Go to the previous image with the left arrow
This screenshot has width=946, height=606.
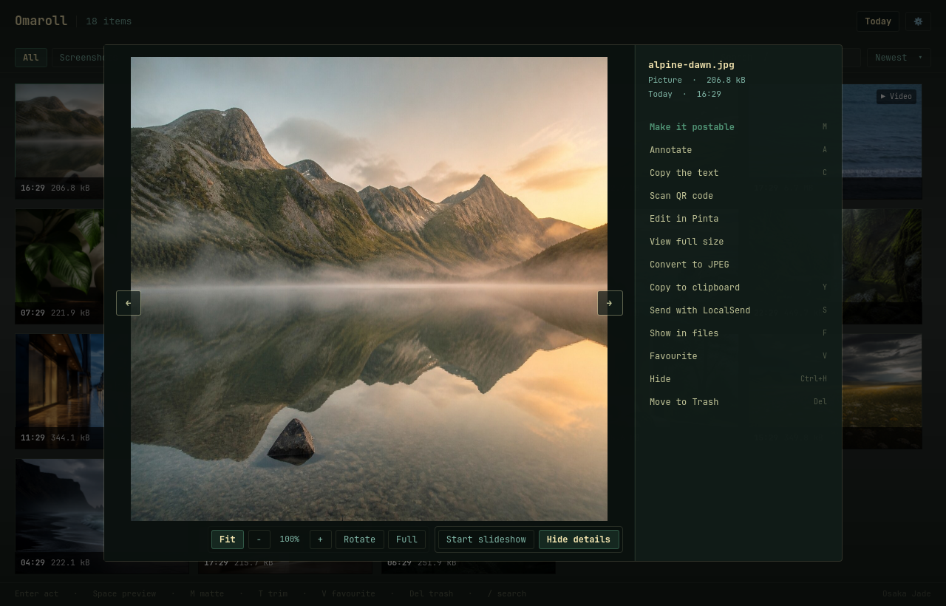click(x=129, y=303)
